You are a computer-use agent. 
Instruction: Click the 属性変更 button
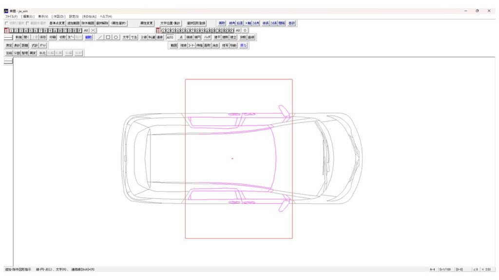point(147,23)
